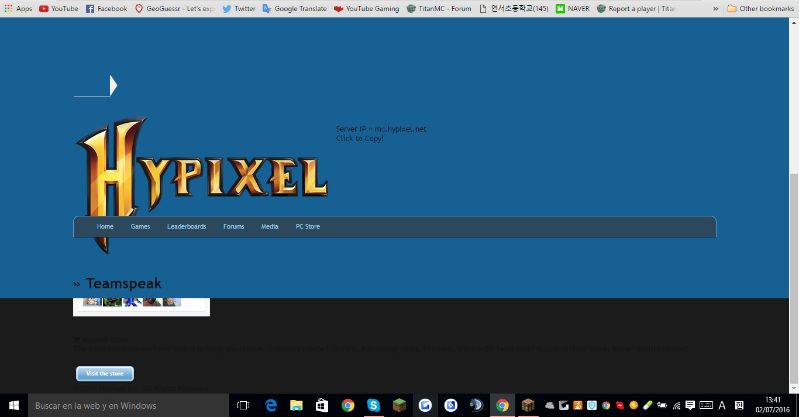Open the Minecraft grass block taskbar icon
Image resolution: width=799 pixels, height=417 pixels.
click(399, 405)
